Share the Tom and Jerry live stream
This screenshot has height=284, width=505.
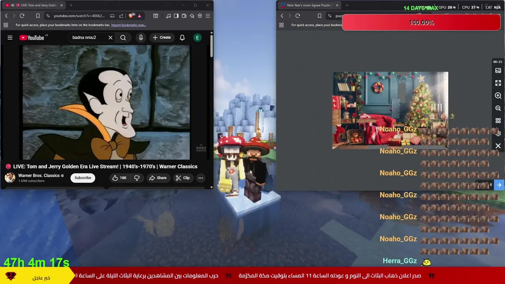tap(158, 178)
